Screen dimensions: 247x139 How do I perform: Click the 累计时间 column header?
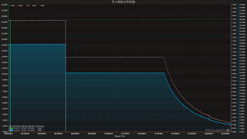coord(17,126)
